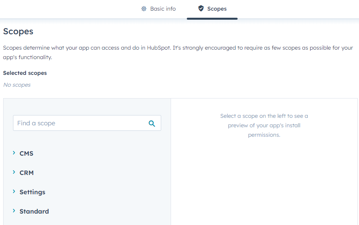359x225 pixels.
Task: Focus the Find a scope search field
Action: pyautogui.click(x=79, y=123)
